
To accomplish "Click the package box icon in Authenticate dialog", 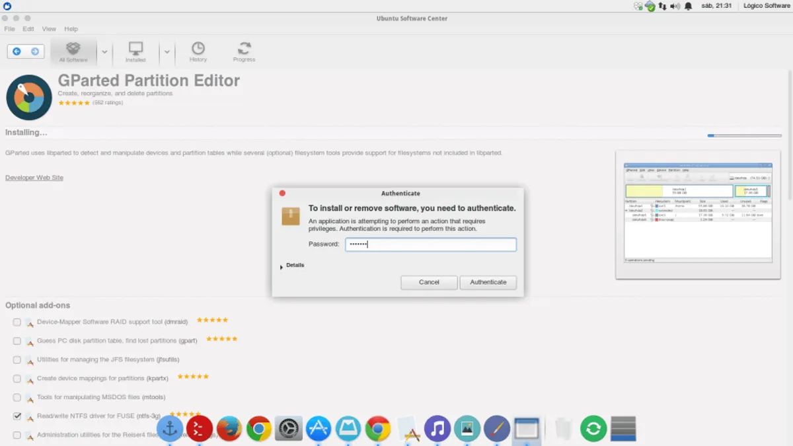I will pyautogui.click(x=291, y=215).
